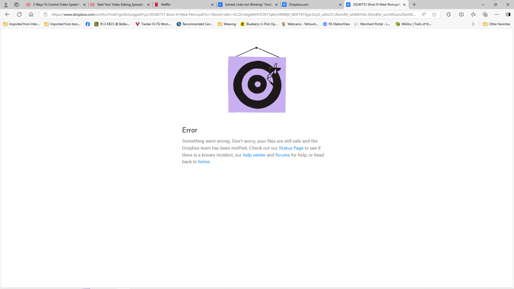Open the Other favorites folder

(x=497, y=24)
